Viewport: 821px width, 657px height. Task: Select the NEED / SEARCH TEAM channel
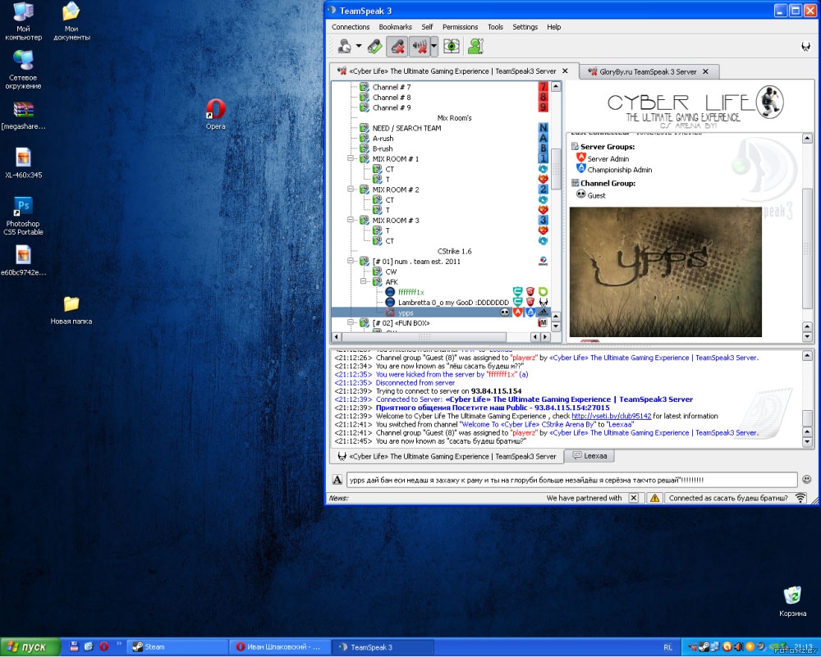pyautogui.click(x=407, y=128)
